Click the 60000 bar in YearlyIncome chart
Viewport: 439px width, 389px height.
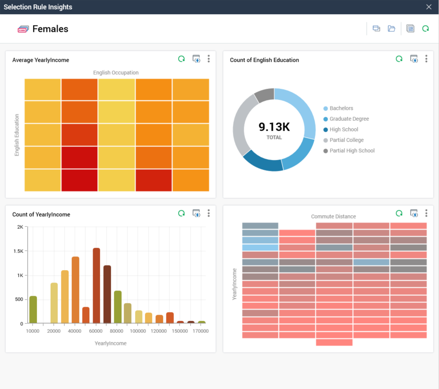coord(96,286)
